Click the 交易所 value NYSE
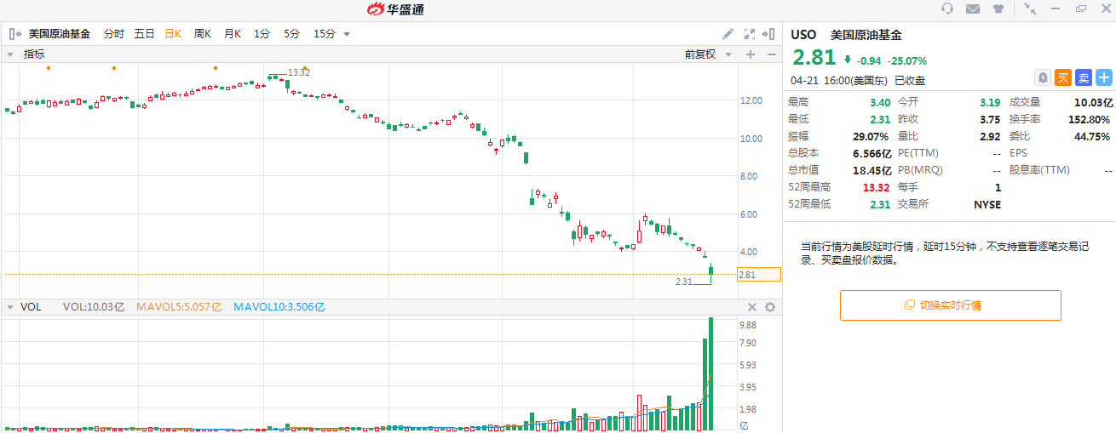The height and width of the screenshot is (433, 1116). point(987,204)
